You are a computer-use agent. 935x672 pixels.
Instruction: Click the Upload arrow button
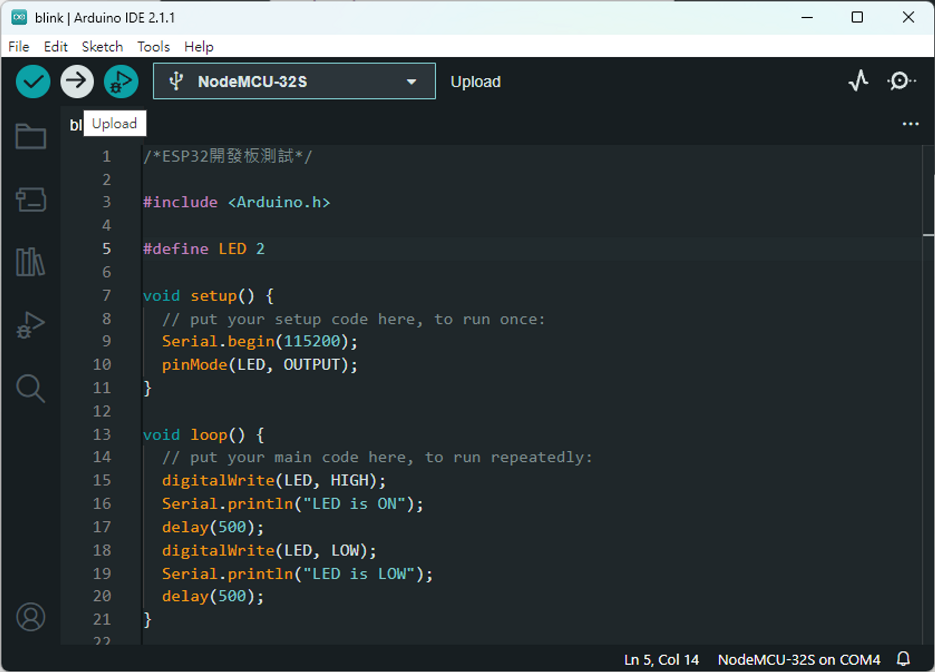77,82
